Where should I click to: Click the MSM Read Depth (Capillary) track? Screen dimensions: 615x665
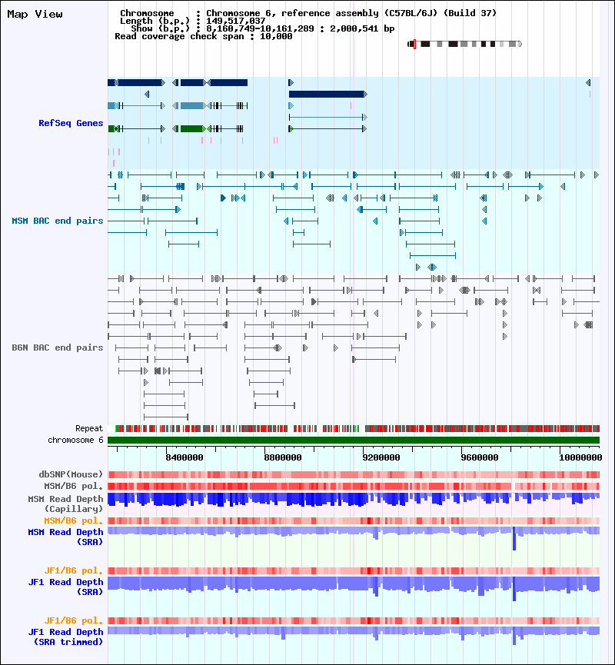coord(354,500)
